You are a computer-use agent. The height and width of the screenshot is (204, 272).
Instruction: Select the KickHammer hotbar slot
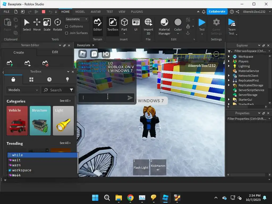[x=158, y=167]
